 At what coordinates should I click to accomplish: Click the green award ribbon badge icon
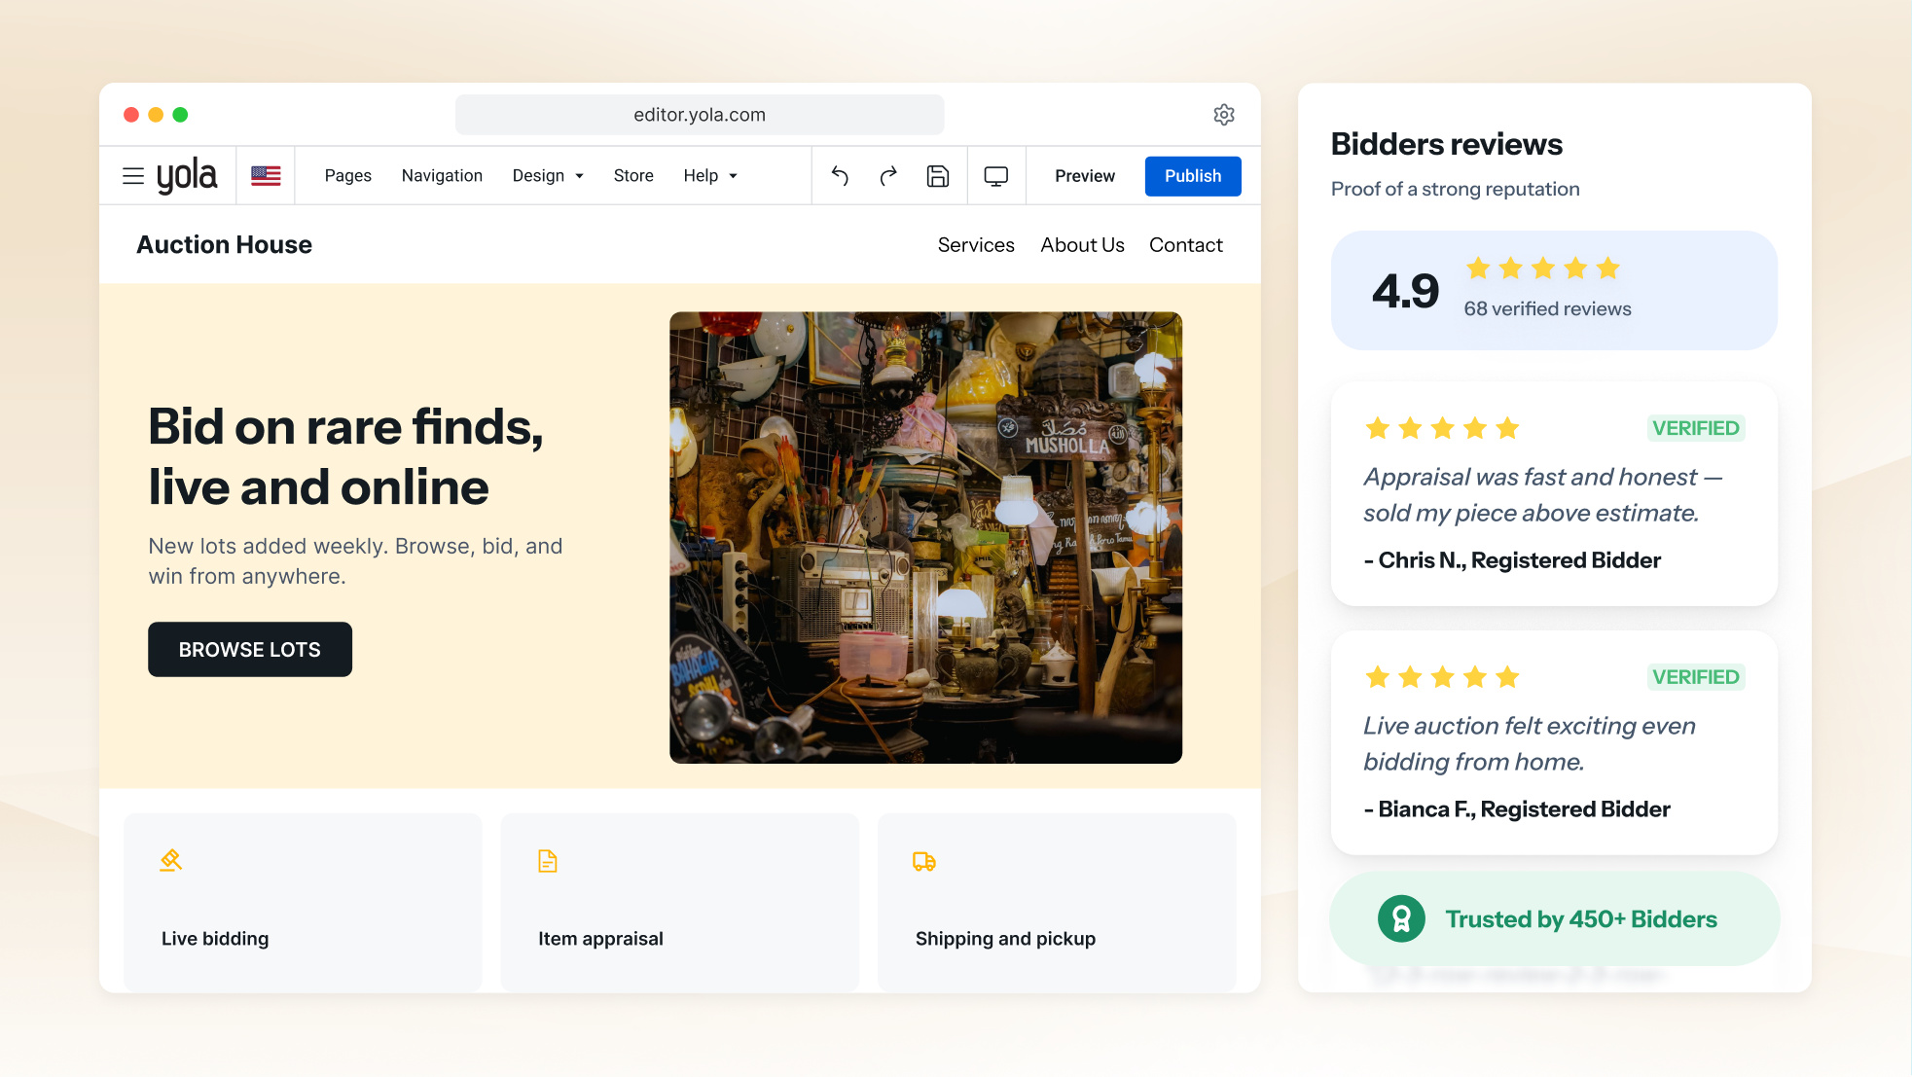[x=1401, y=918]
